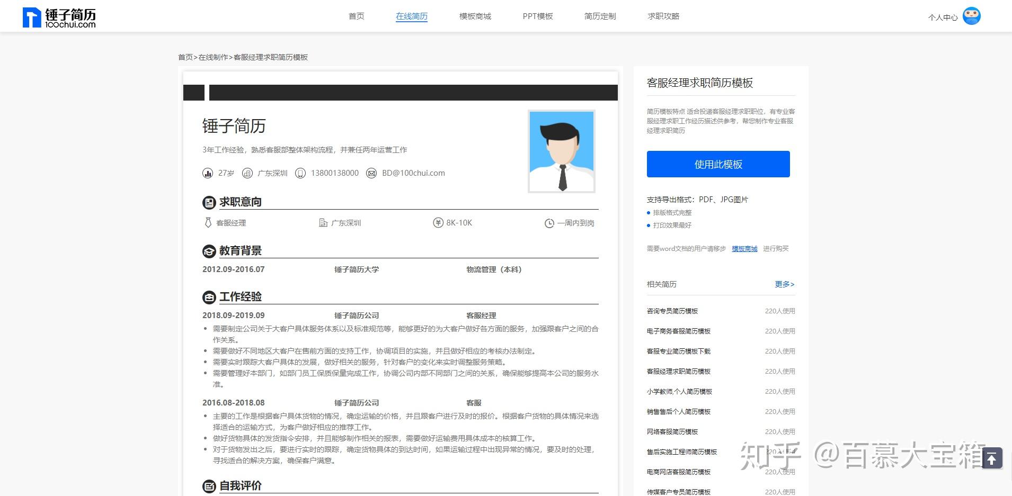Click the yen icon beside 8K-10K

(438, 223)
